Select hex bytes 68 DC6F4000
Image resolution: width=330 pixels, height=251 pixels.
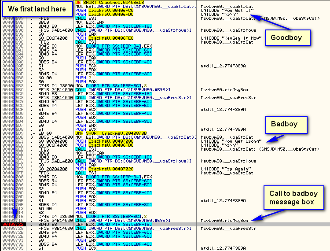click(53, 145)
